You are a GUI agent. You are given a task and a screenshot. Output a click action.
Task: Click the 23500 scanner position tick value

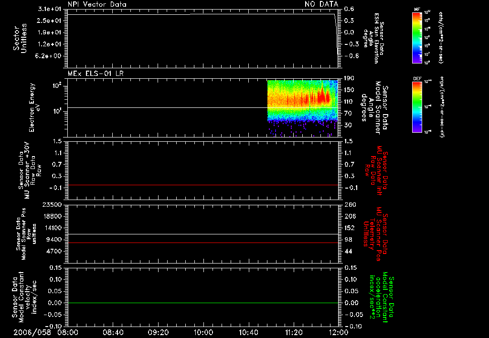point(52,205)
